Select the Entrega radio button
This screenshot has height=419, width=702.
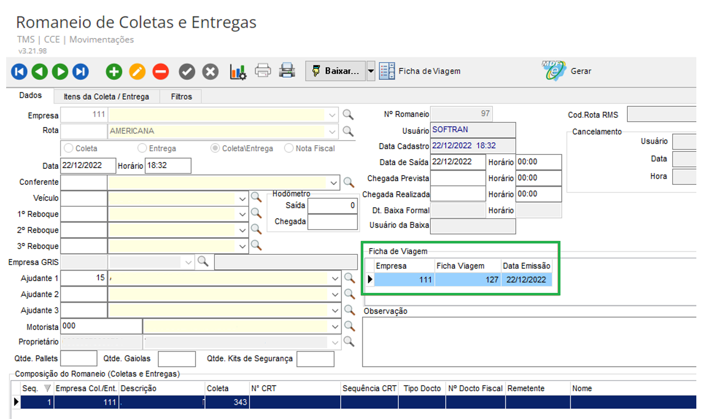[142, 148]
